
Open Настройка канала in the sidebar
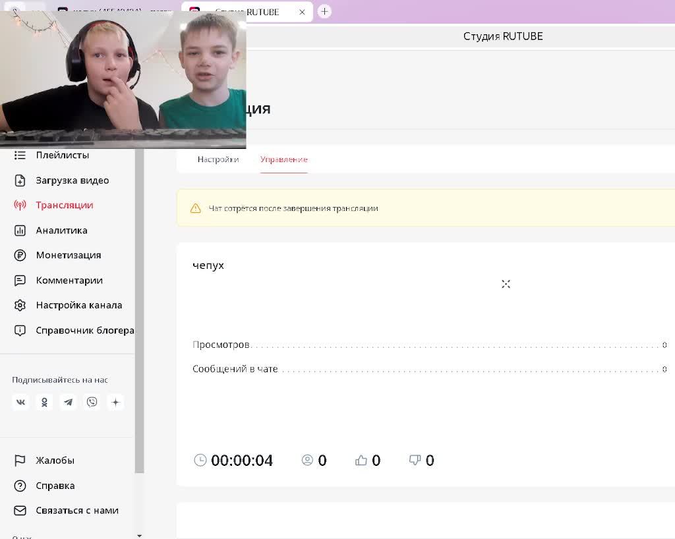[79, 306]
